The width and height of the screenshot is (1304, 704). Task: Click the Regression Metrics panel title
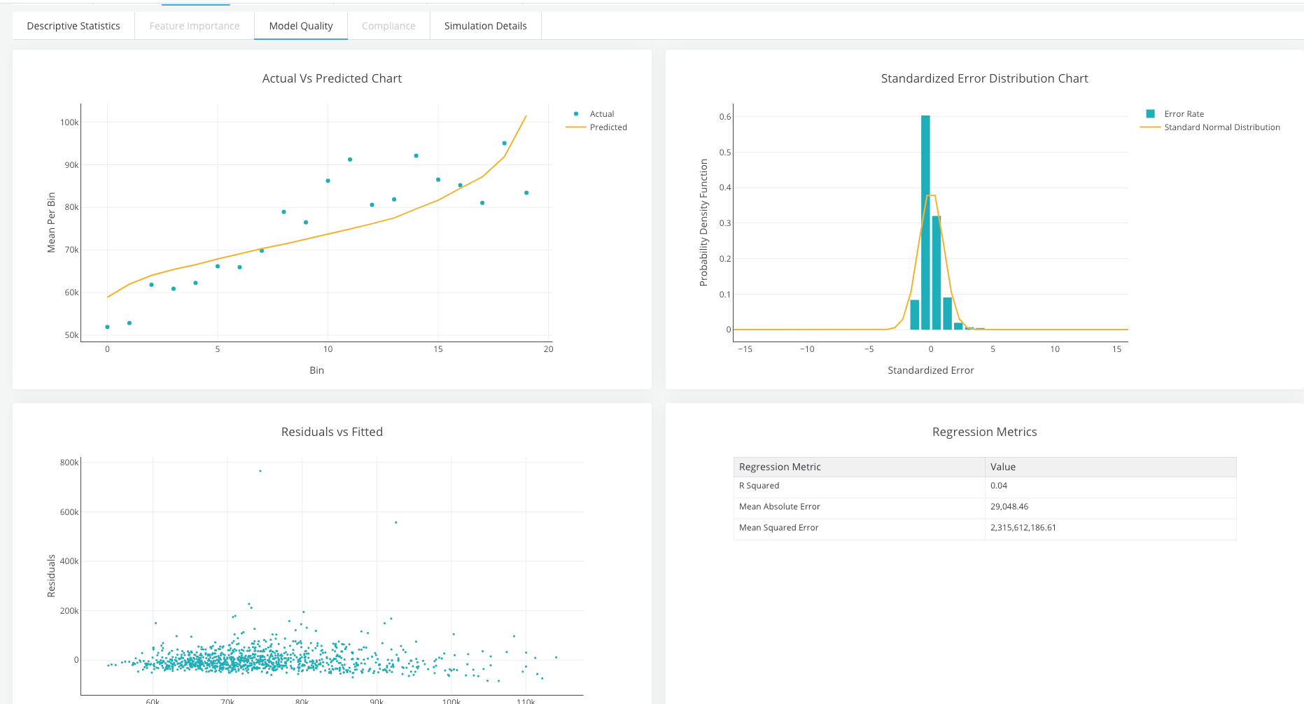pyautogui.click(x=984, y=432)
